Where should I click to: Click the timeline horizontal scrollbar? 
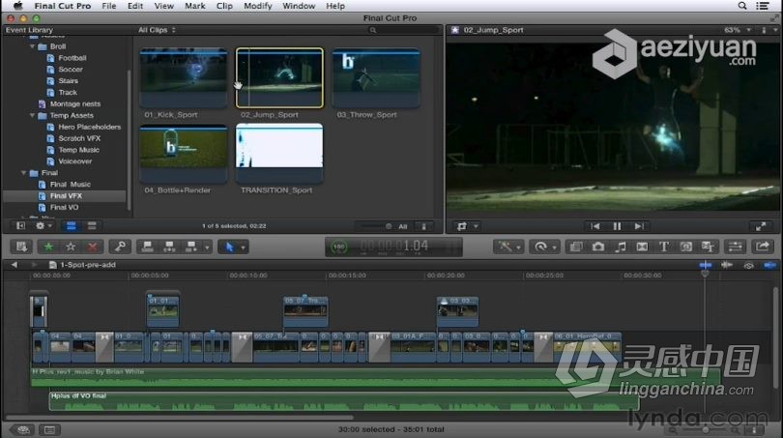pos(180,417)
